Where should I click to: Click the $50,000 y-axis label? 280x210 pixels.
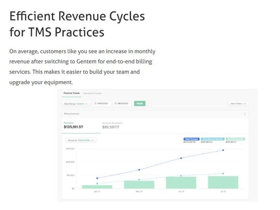pos(70,175)
